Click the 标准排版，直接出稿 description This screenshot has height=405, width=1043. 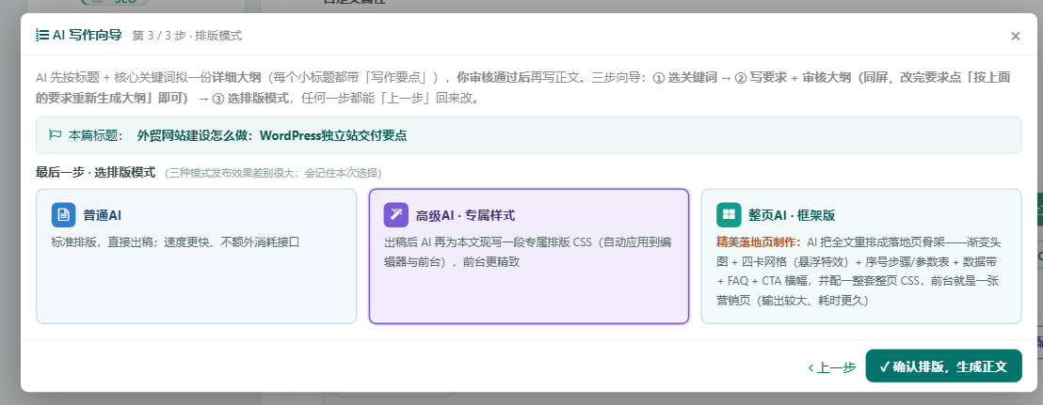point(176,241)
